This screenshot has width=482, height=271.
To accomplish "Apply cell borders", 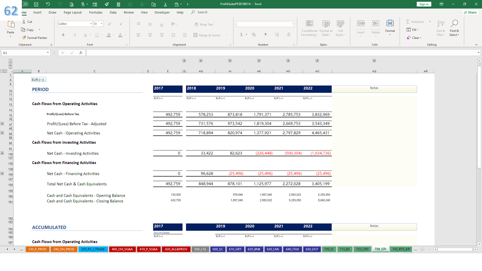I will point(97,35).
